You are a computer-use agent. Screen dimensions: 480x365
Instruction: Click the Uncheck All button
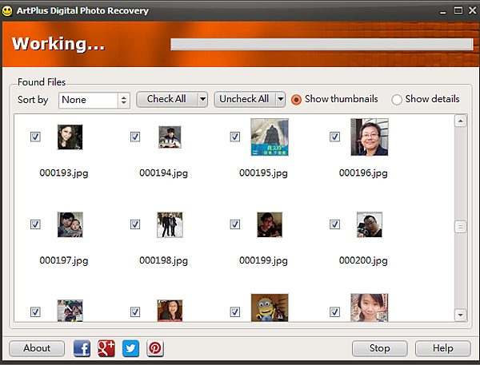pos(245,99)
